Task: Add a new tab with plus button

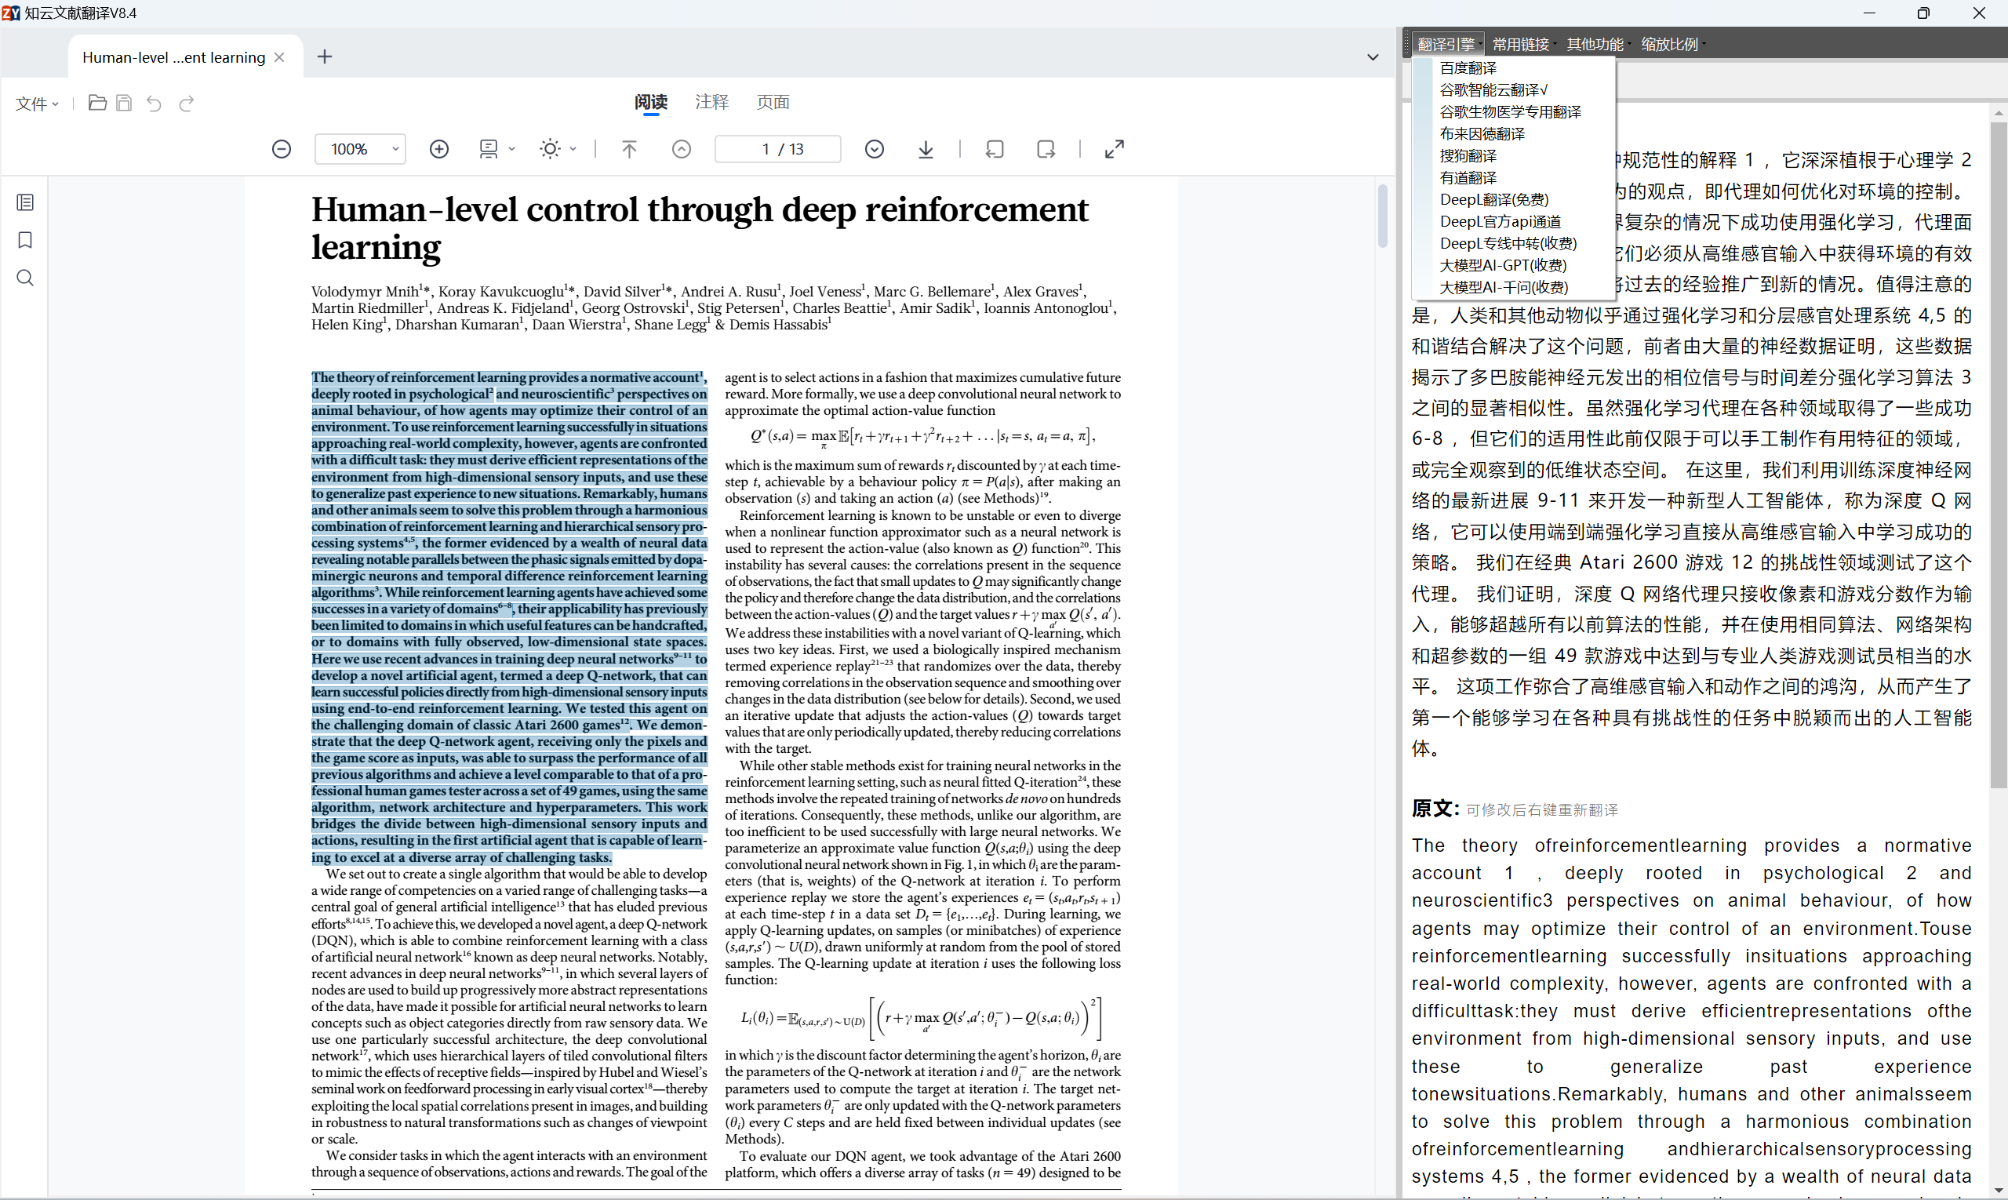Action: click(x=324, y=56)
